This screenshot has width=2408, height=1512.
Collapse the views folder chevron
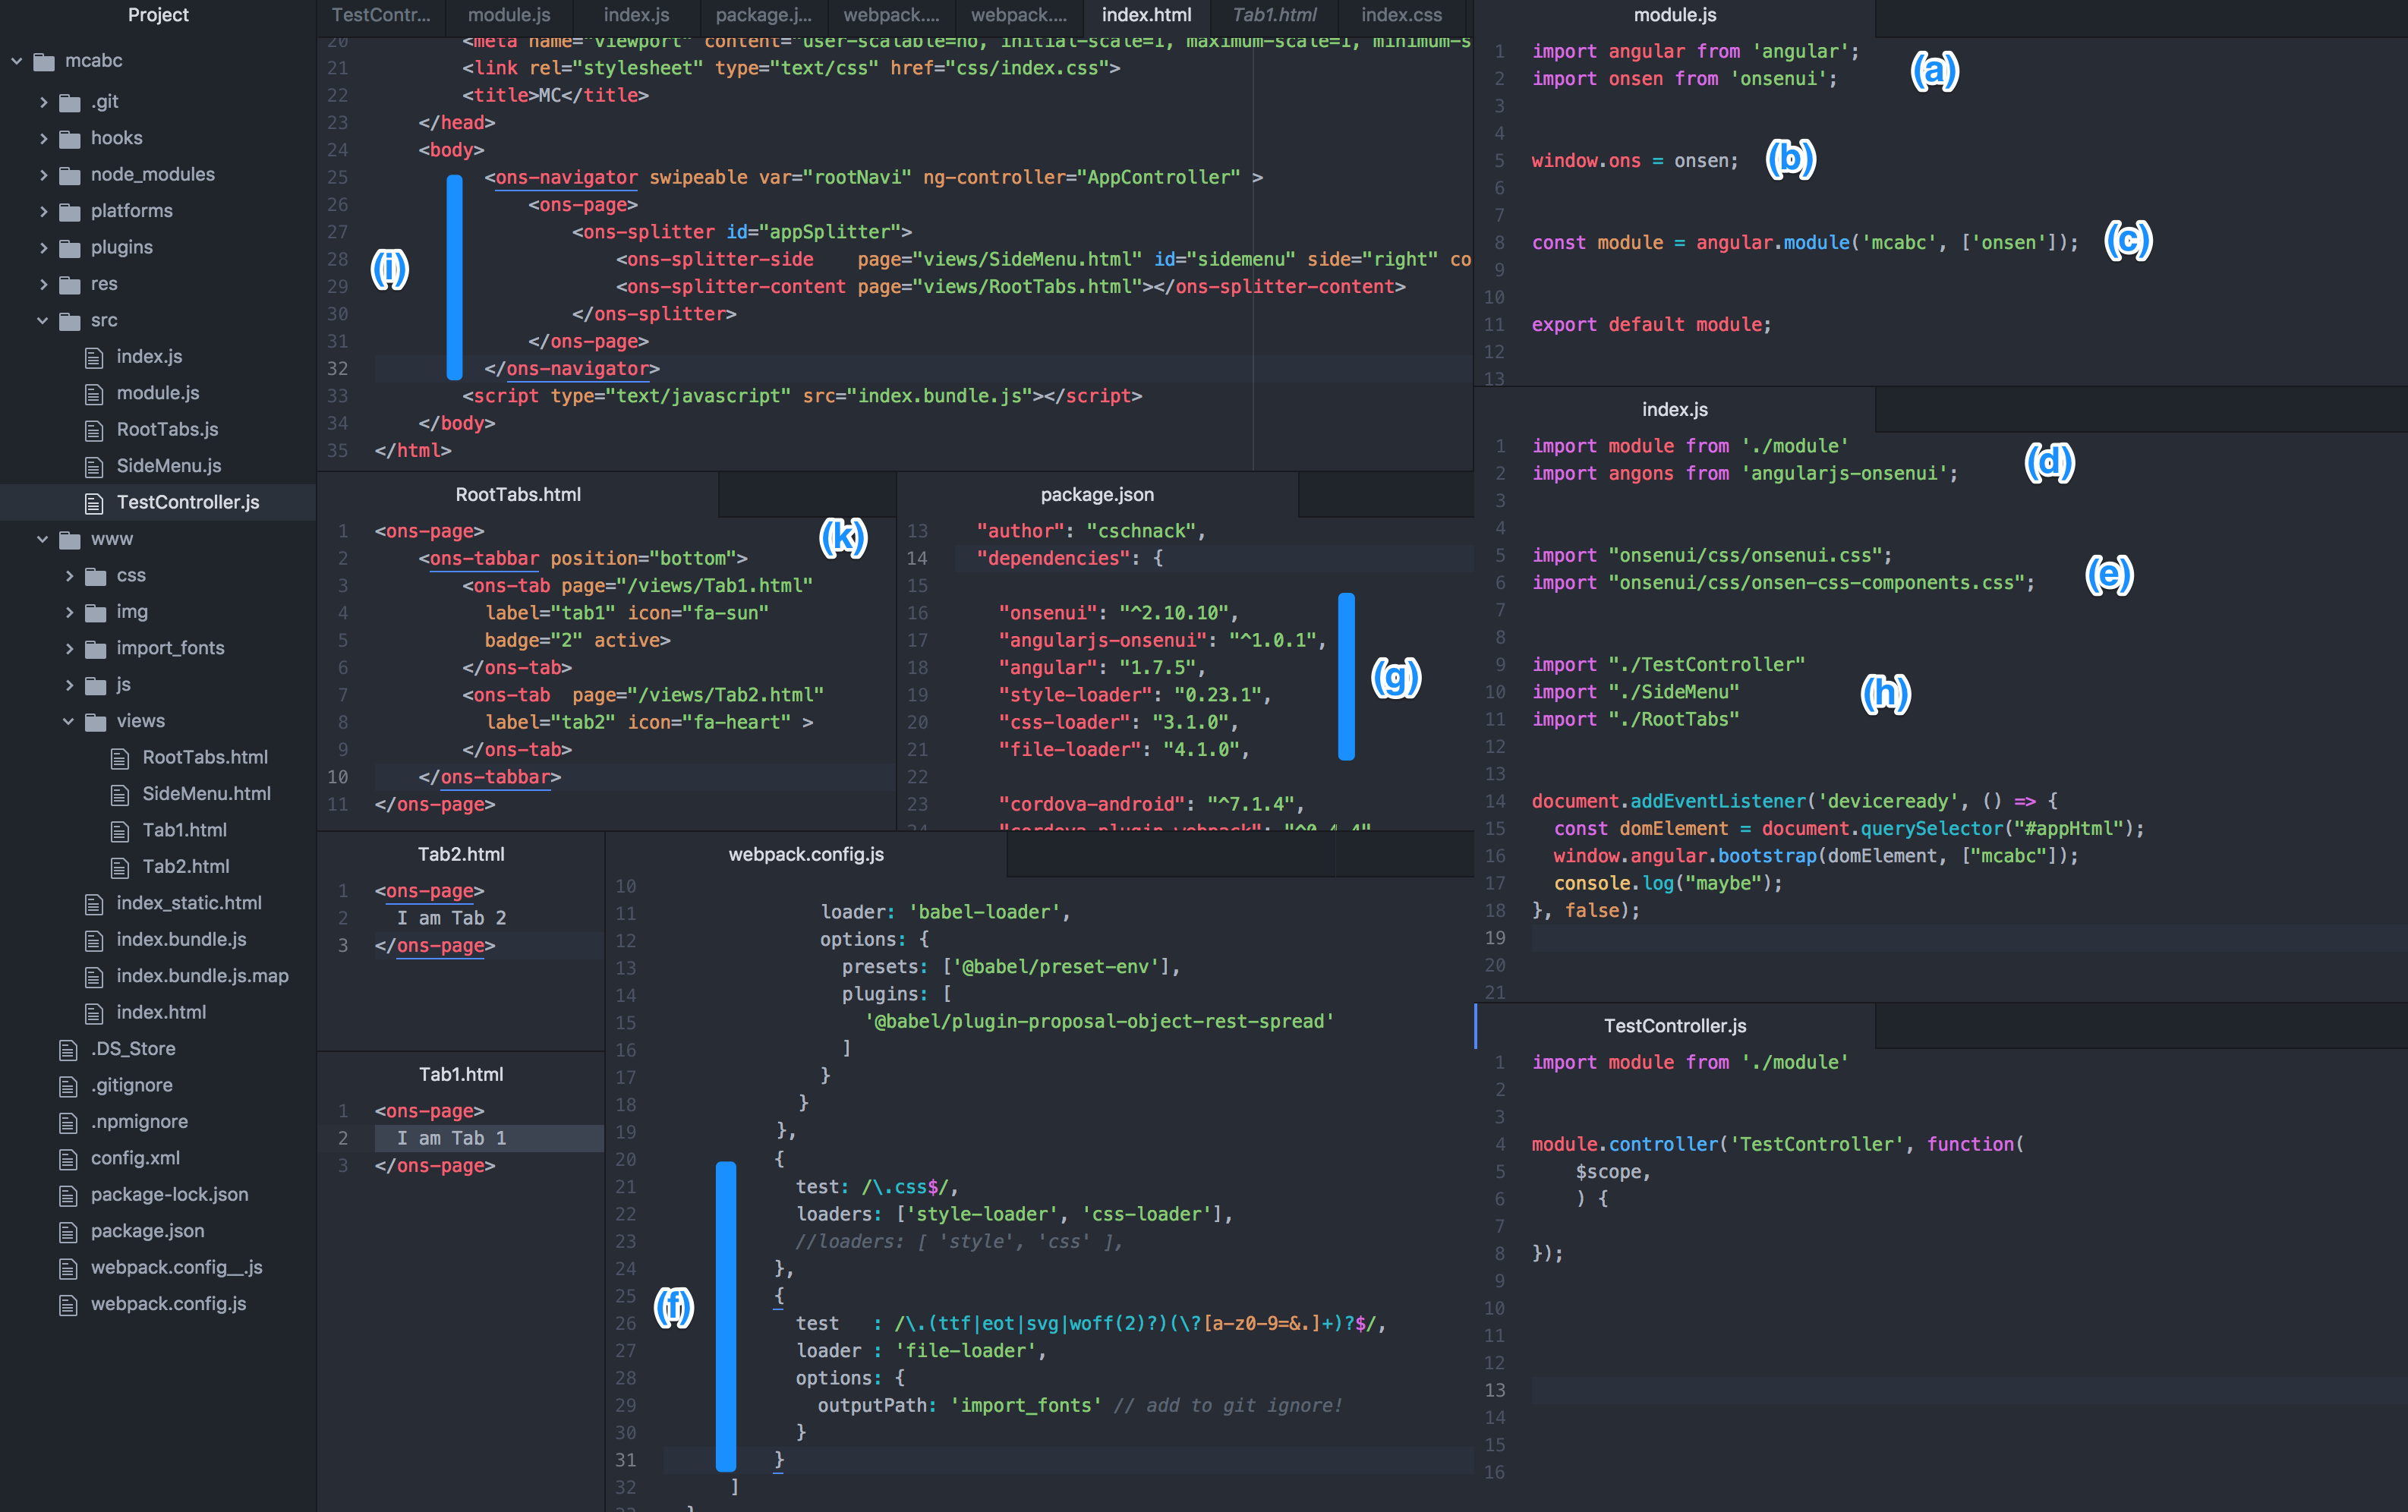(x=69, y=721)
